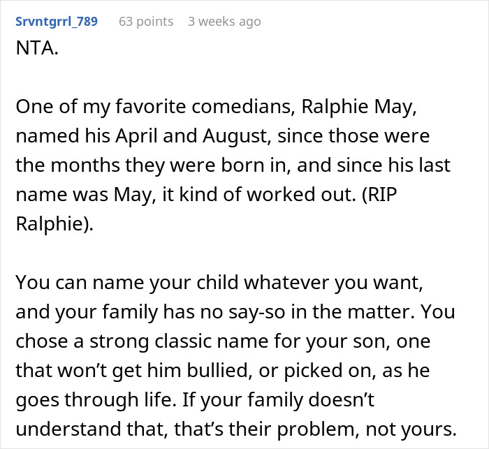
Task: Click the line starting You can name your child
Action: [x=219, y=283]
